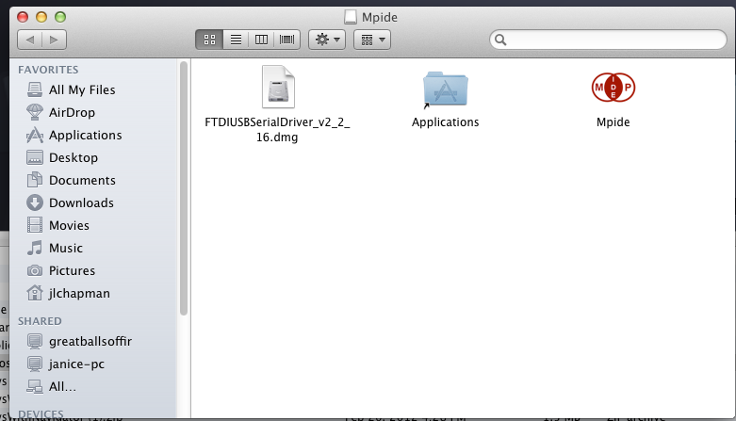Screen dimensions: 736x421
Task: Close the Mpide Finder window
Action: (x=22, y=17)
